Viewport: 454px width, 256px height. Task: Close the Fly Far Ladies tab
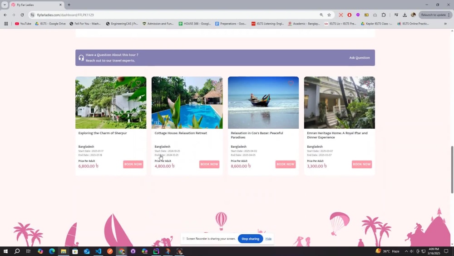click(60, 5)
